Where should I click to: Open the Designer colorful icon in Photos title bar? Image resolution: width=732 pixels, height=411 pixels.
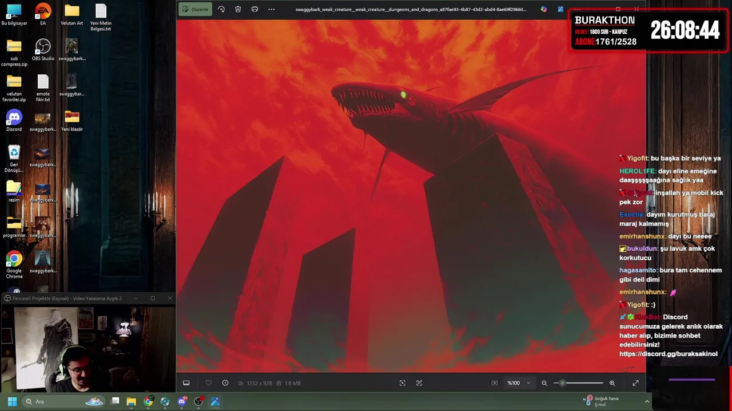[543, 9]
